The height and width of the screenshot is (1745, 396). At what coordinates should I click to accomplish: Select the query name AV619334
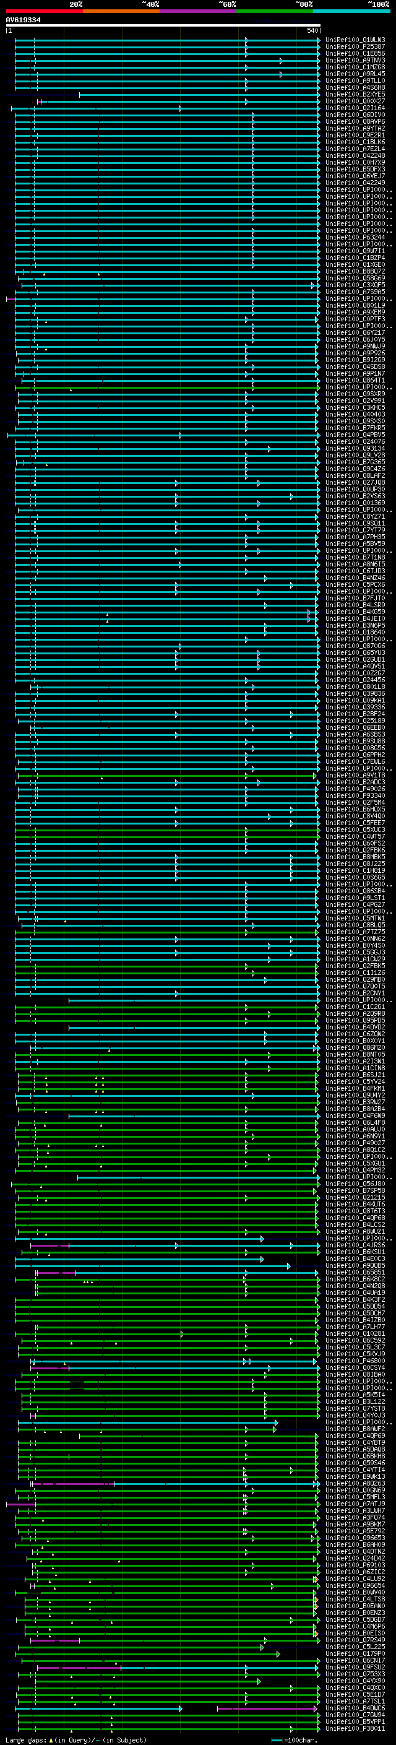23,20
